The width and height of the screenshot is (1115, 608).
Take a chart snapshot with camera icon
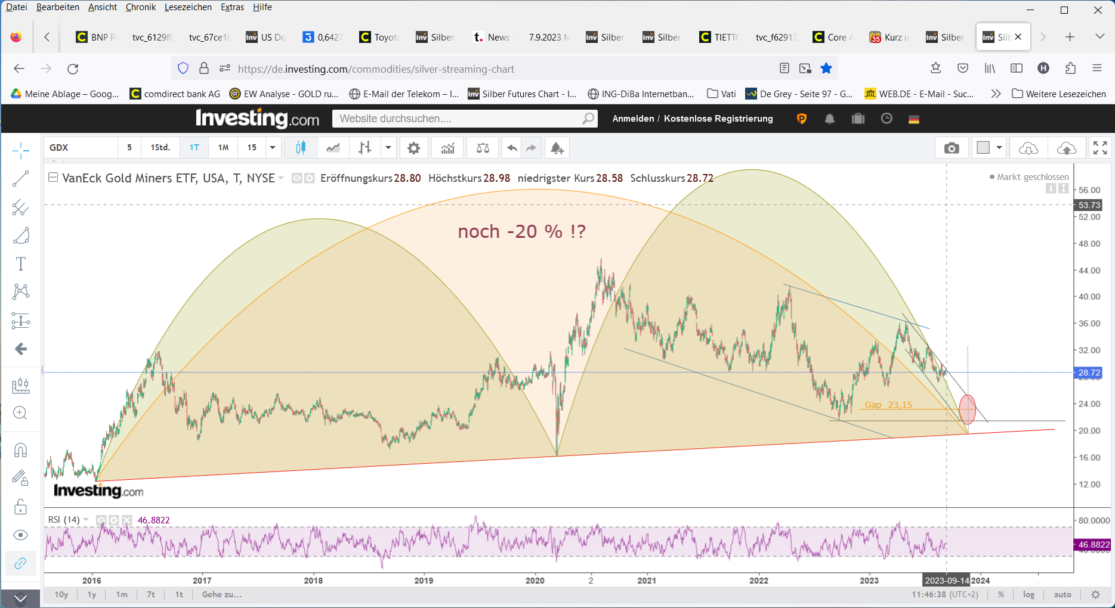click(x=952, y=148)
